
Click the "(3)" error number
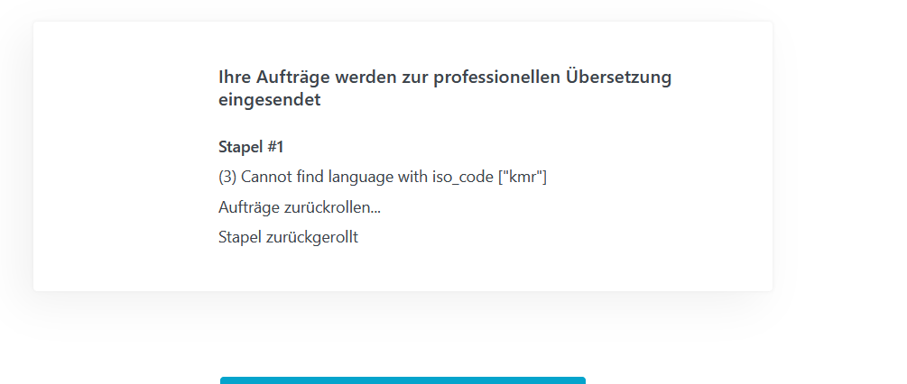pos(227,177)
